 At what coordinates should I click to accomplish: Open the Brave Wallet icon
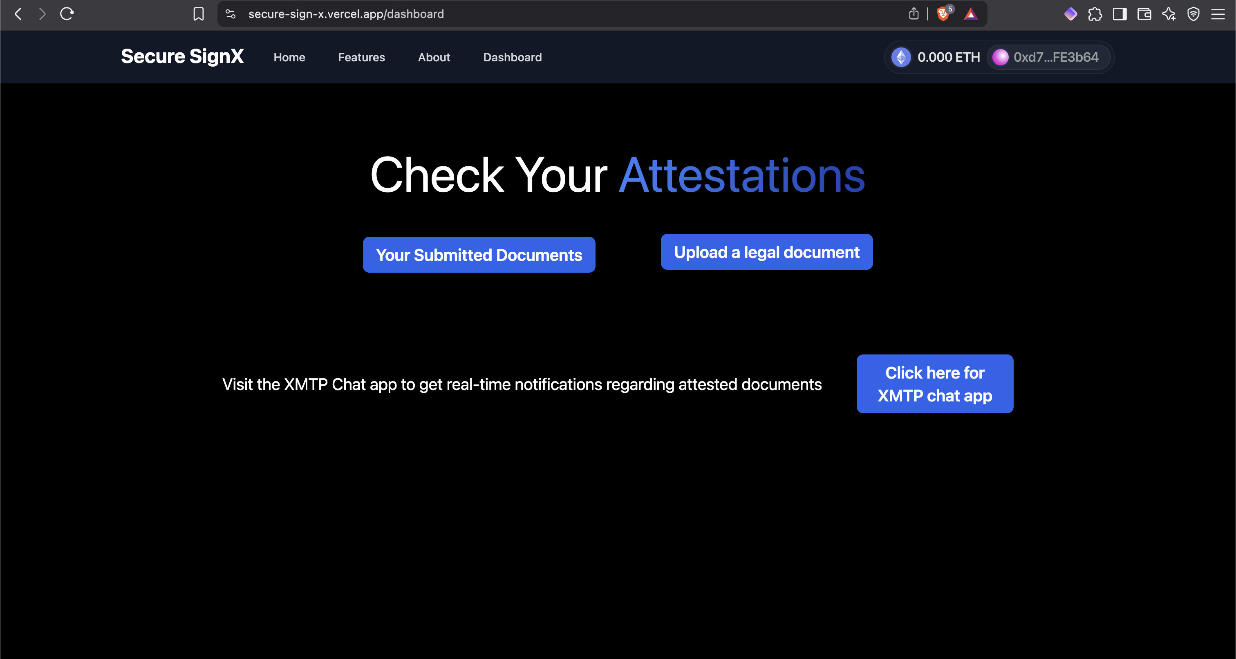pos(1144,14)
